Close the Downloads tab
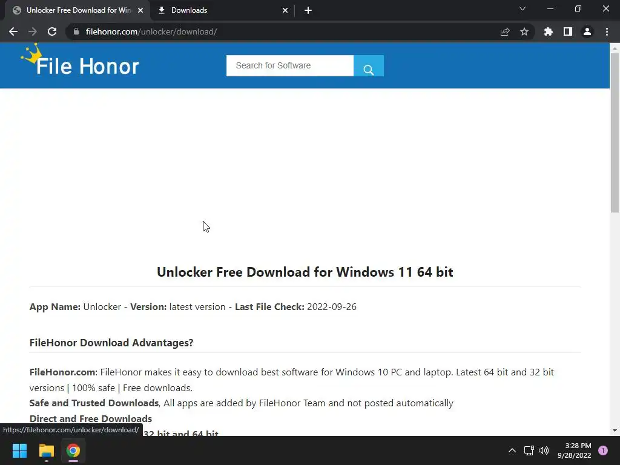This screenshot has height=465, width=620. coord(285,10)
